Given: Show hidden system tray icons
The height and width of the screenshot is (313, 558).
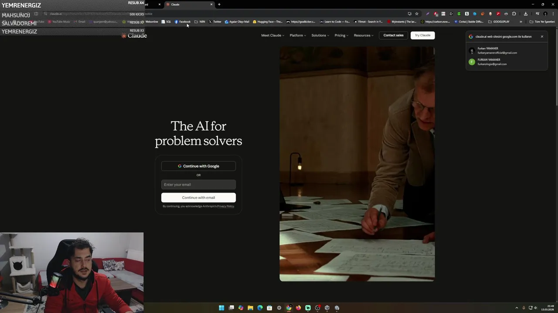Looking at the screenshot, I should [x=517, y=308].
